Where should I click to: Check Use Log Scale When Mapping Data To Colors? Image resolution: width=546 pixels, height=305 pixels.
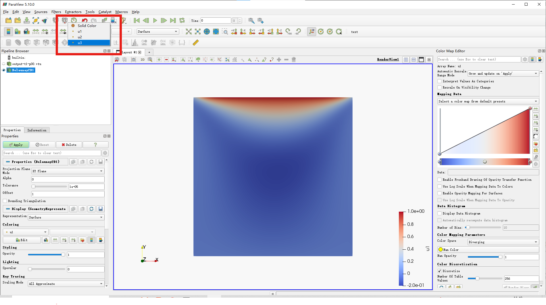(x=439, y=186)
